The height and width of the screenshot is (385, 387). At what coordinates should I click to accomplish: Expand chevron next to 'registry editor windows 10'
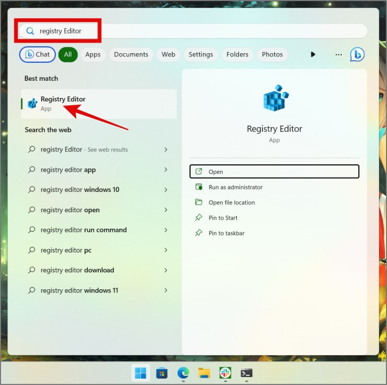(166, 190)
